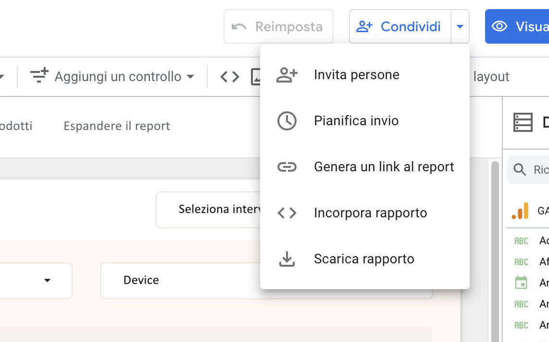Click the download icon beside Scarica rapporto
This screenshot has width=549, height=342.
(x=287, y=259)
